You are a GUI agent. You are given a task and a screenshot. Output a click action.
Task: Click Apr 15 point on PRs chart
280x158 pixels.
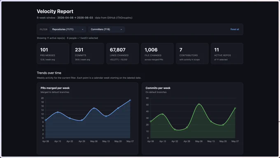coord(58,112)
